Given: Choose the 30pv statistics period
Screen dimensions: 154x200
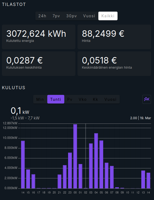Looking at the screenshot, I should [72, 16].
